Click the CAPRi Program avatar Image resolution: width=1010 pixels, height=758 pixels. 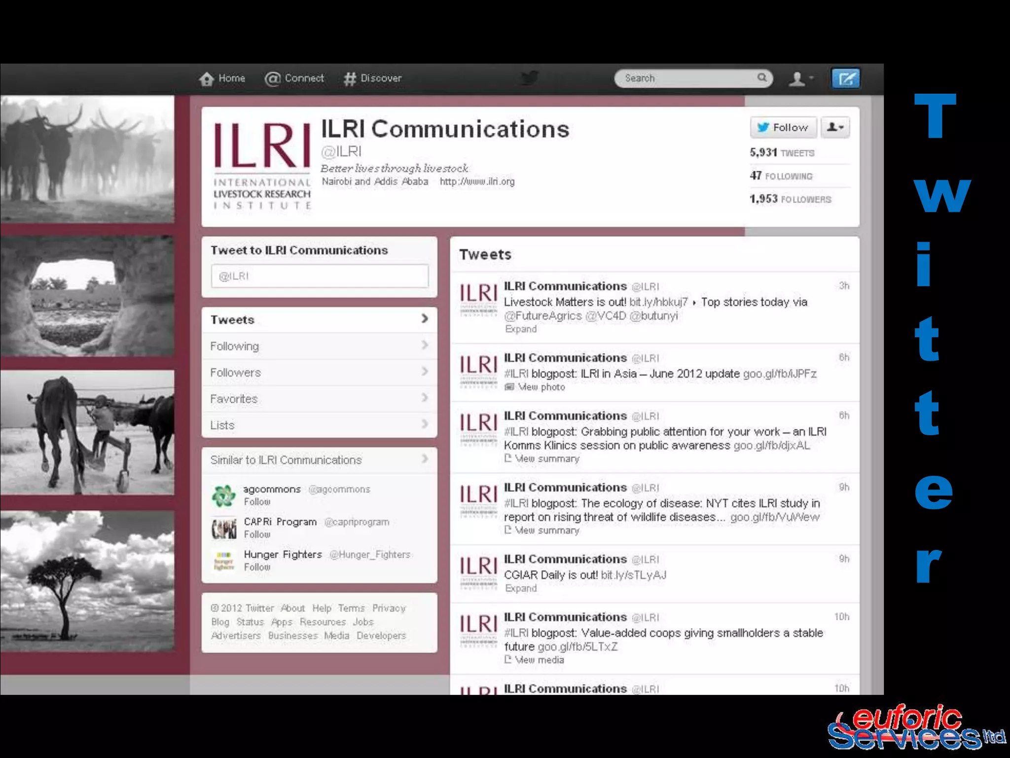tap(223, 529)
